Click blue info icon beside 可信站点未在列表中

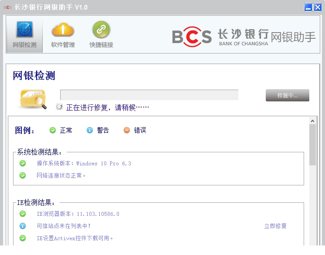[23, 226]
